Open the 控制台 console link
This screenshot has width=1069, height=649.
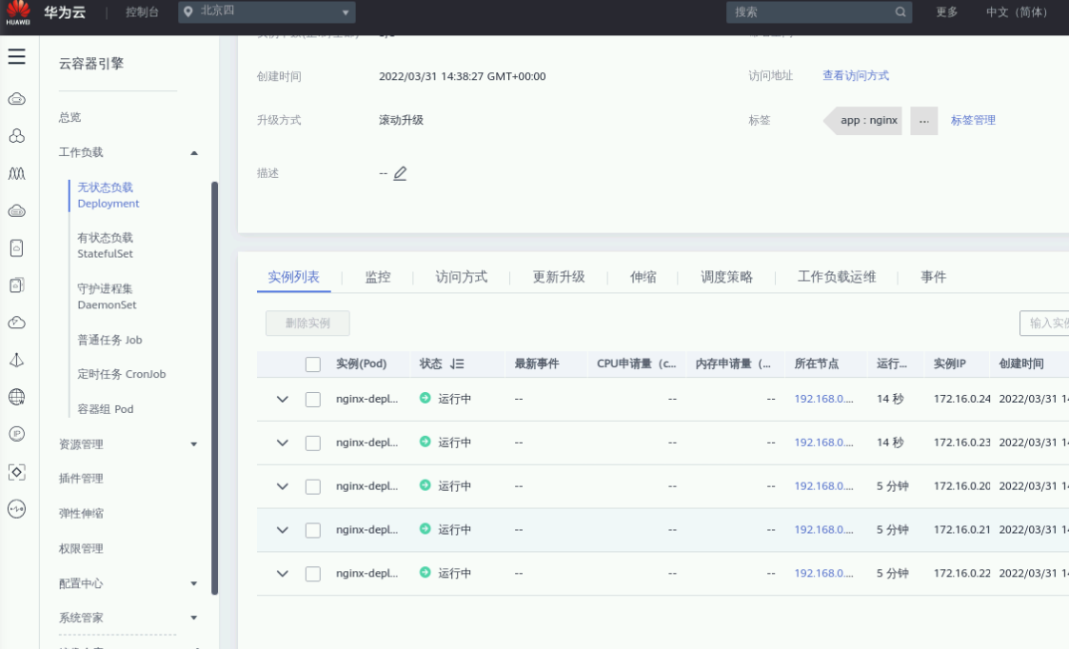pyautogui.click(x=142, y=11)
